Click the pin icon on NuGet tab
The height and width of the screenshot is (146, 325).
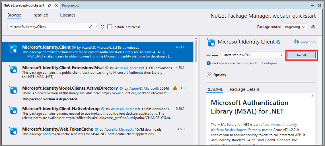(50, 5)
